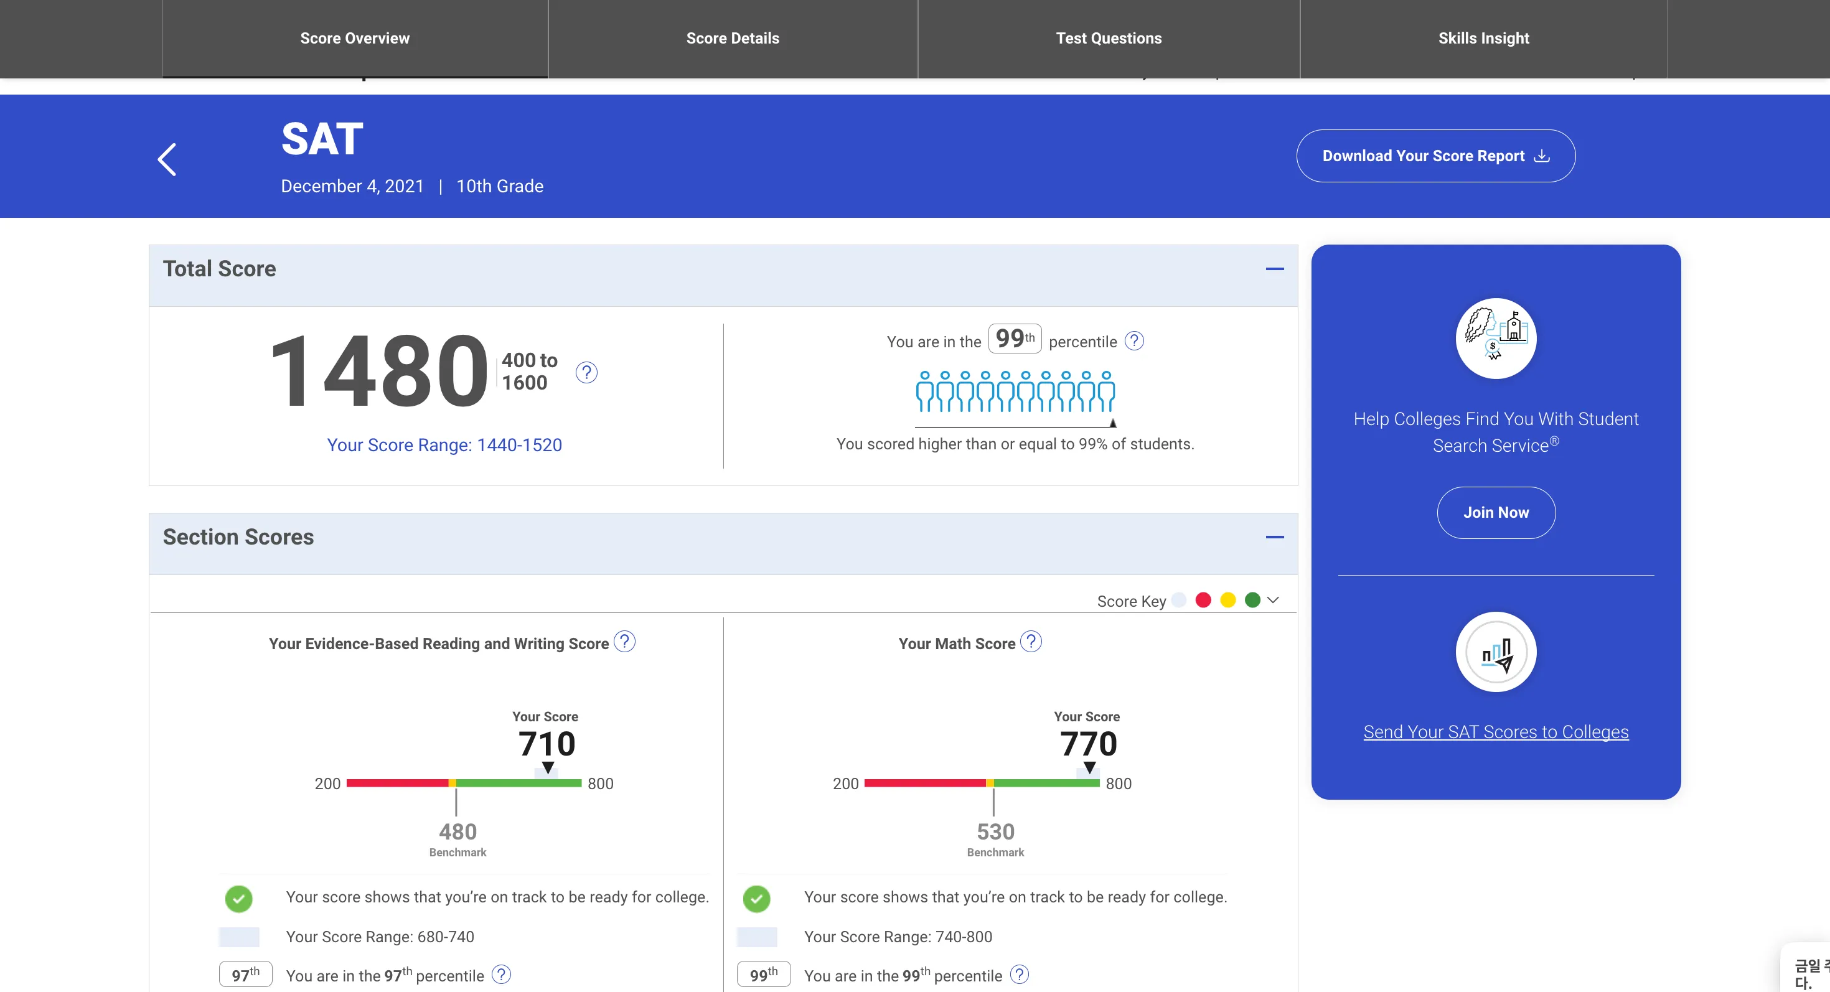Download Your Score Report
Image resolution: width=1830 pixels, height=992 pixels.
pyautogui.click(x=1436, y=156)
